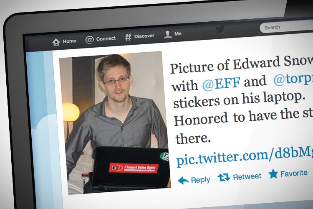This screenshot has height=209, width=313.
Task: Click the Home house icon
Action: 56,42
